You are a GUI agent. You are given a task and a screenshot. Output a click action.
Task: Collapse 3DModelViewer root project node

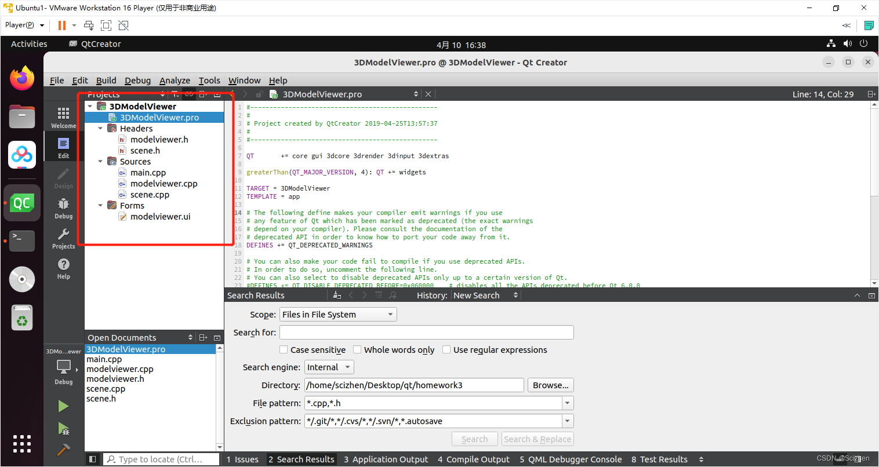click(90, 107)
